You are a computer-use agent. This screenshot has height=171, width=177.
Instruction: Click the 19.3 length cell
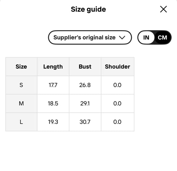53,122
